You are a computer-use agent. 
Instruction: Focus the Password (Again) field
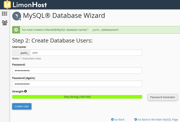77,84
